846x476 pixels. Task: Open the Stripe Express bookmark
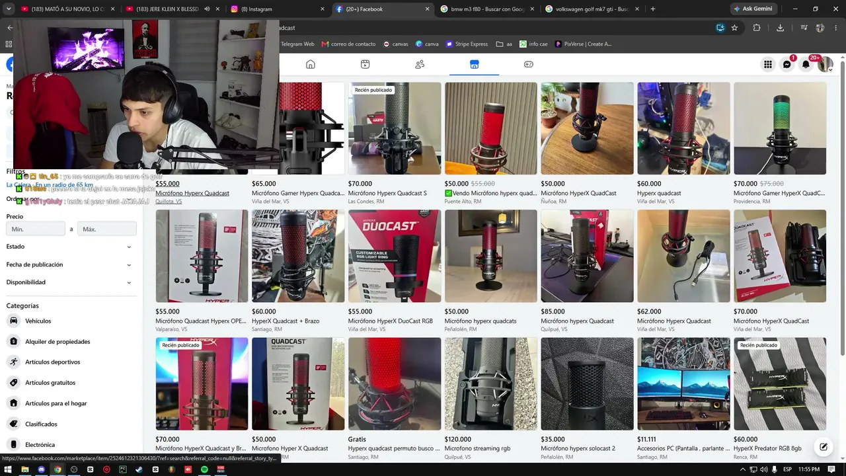(467, 44)
